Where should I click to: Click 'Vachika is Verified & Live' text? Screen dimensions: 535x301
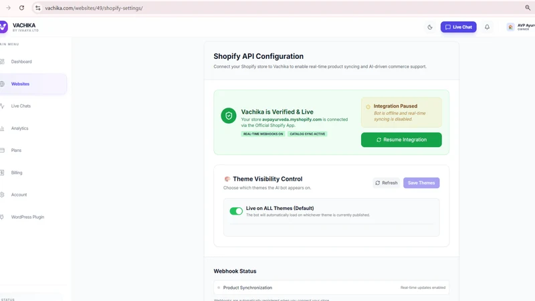[x=277, y=112]
